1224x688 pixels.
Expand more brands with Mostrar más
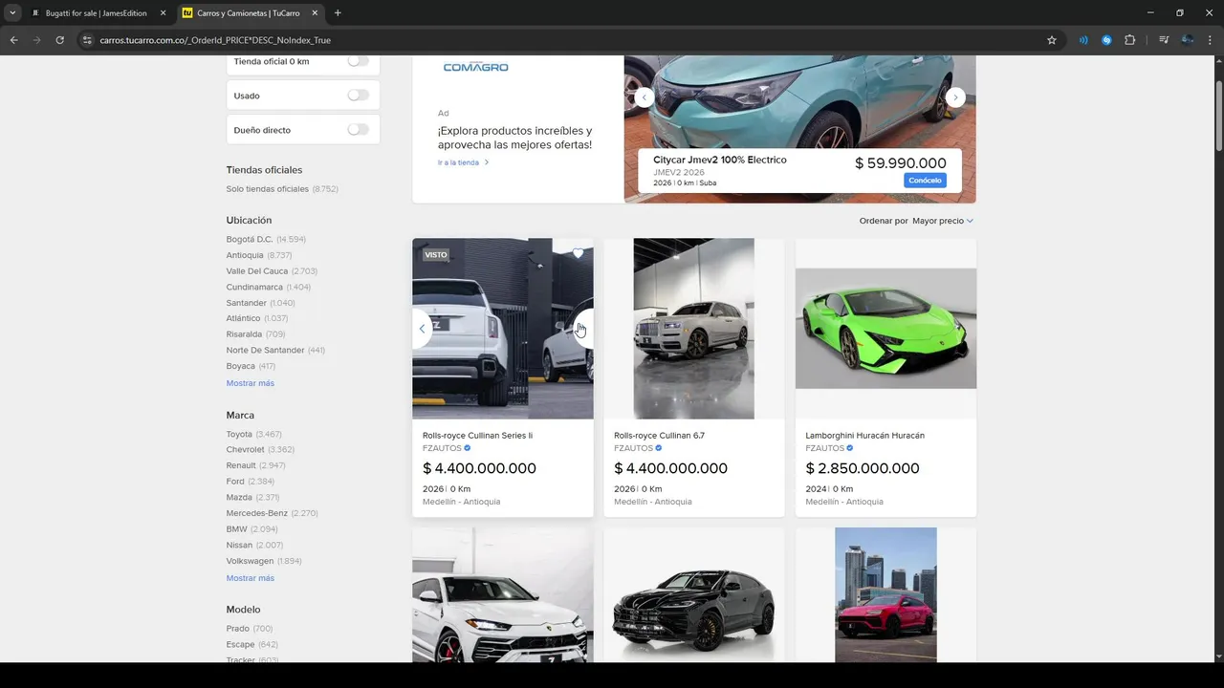(x=251, y=578)
